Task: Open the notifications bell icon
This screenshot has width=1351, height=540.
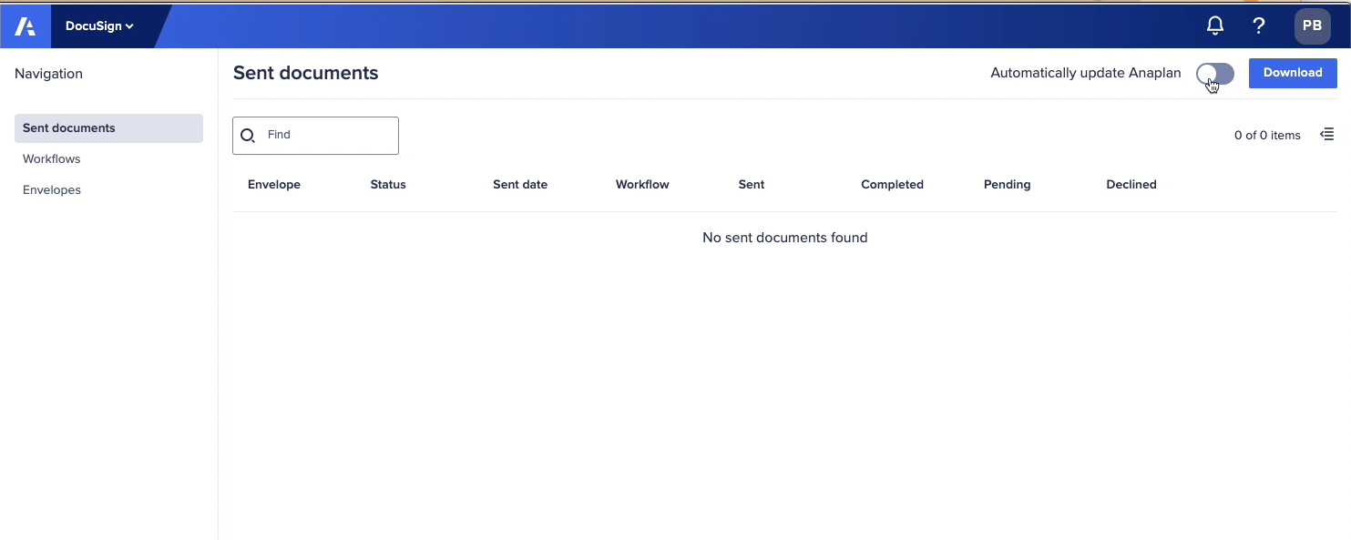Action: [x=1214, y=25]
